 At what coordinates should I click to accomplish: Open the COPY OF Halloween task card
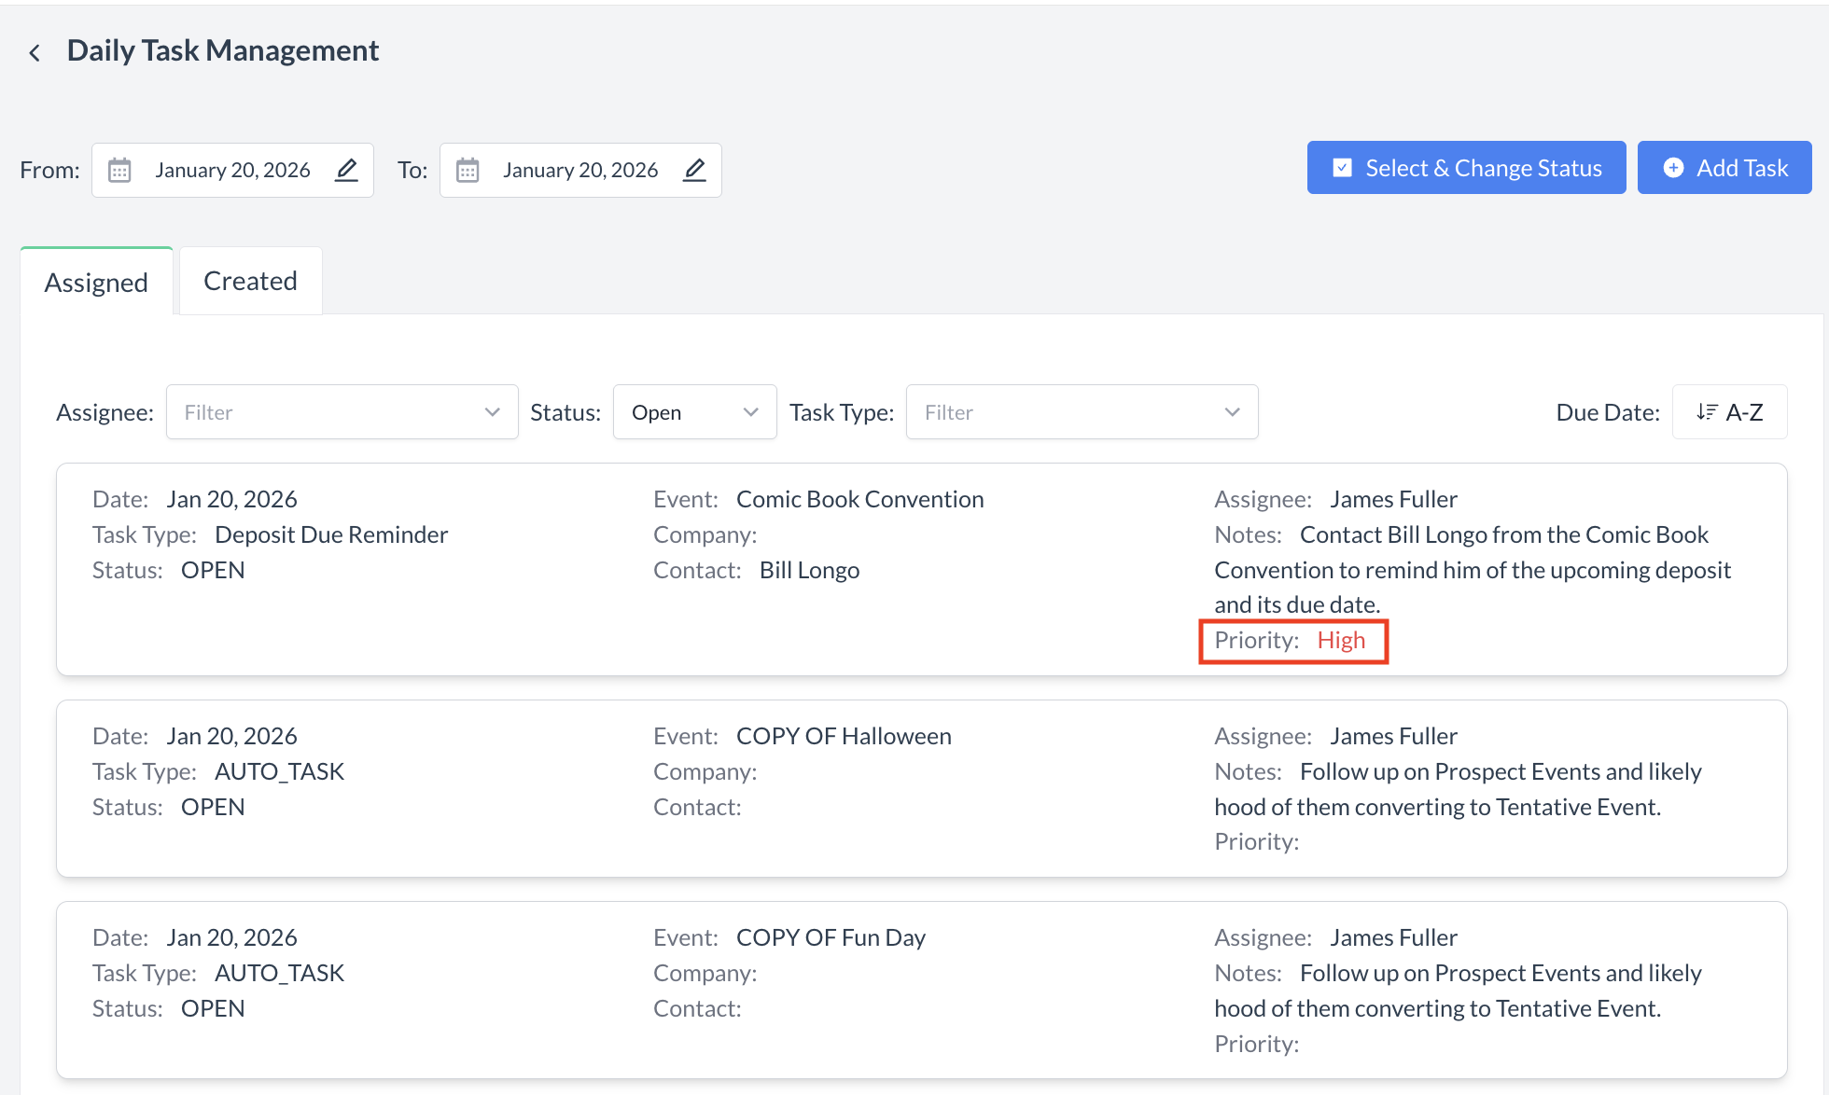coord(843,736)
